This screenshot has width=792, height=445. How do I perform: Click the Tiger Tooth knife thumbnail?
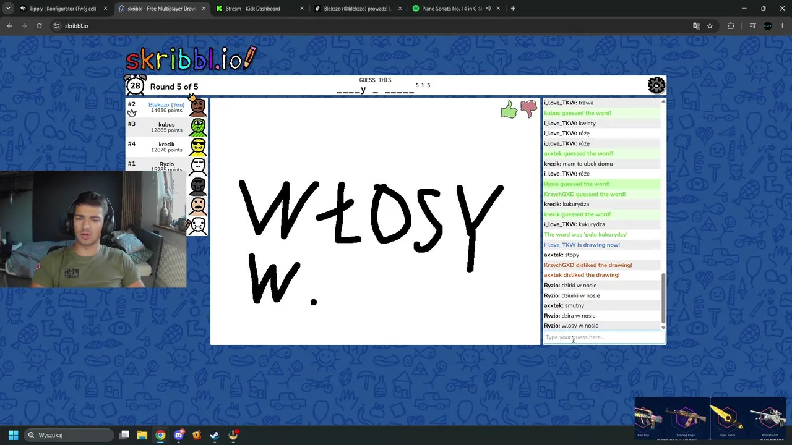coord(727,418)
